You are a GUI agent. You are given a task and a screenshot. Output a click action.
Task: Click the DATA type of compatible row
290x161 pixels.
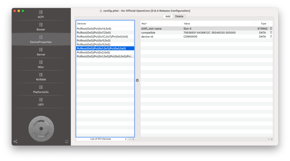262,32
